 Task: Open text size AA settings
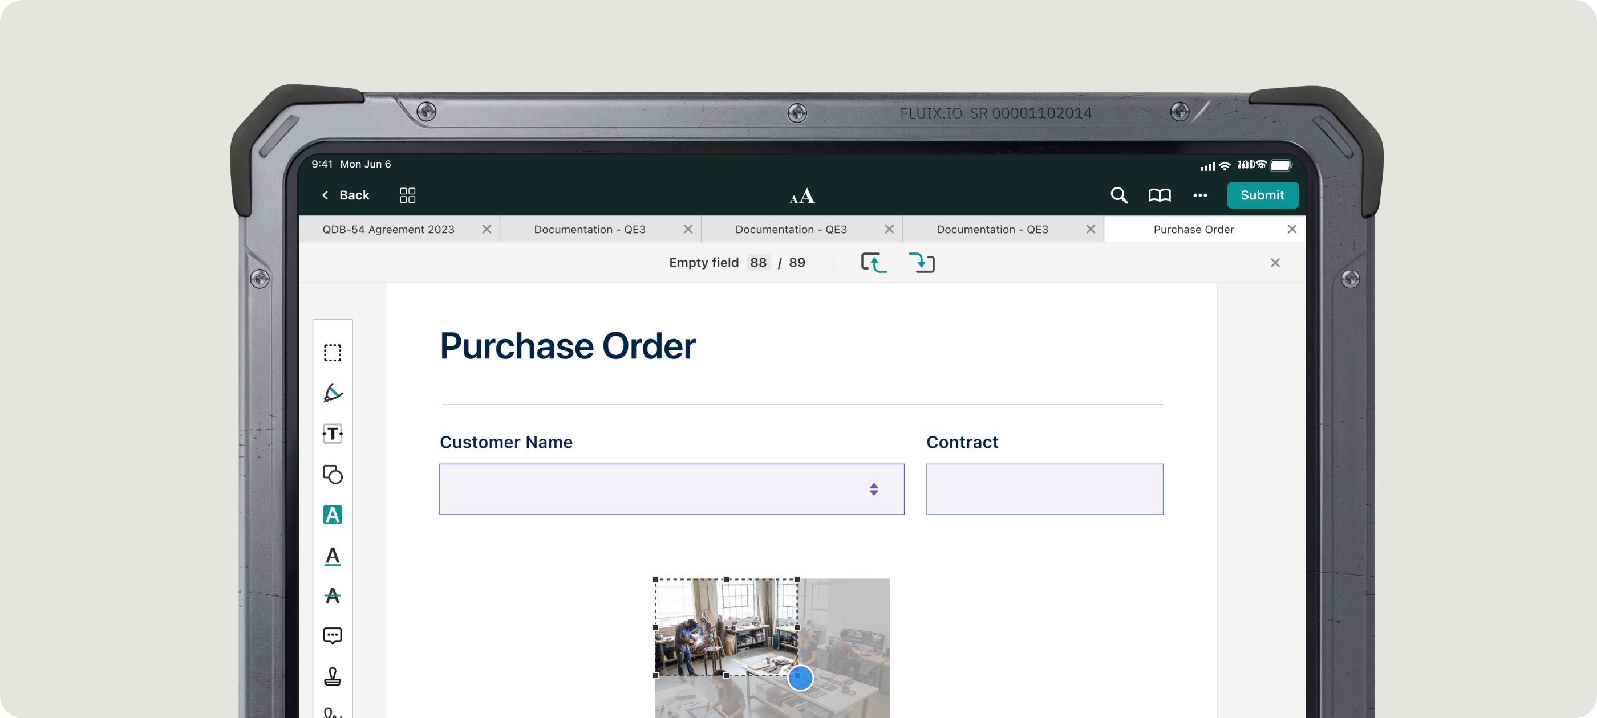pos(801,197)
